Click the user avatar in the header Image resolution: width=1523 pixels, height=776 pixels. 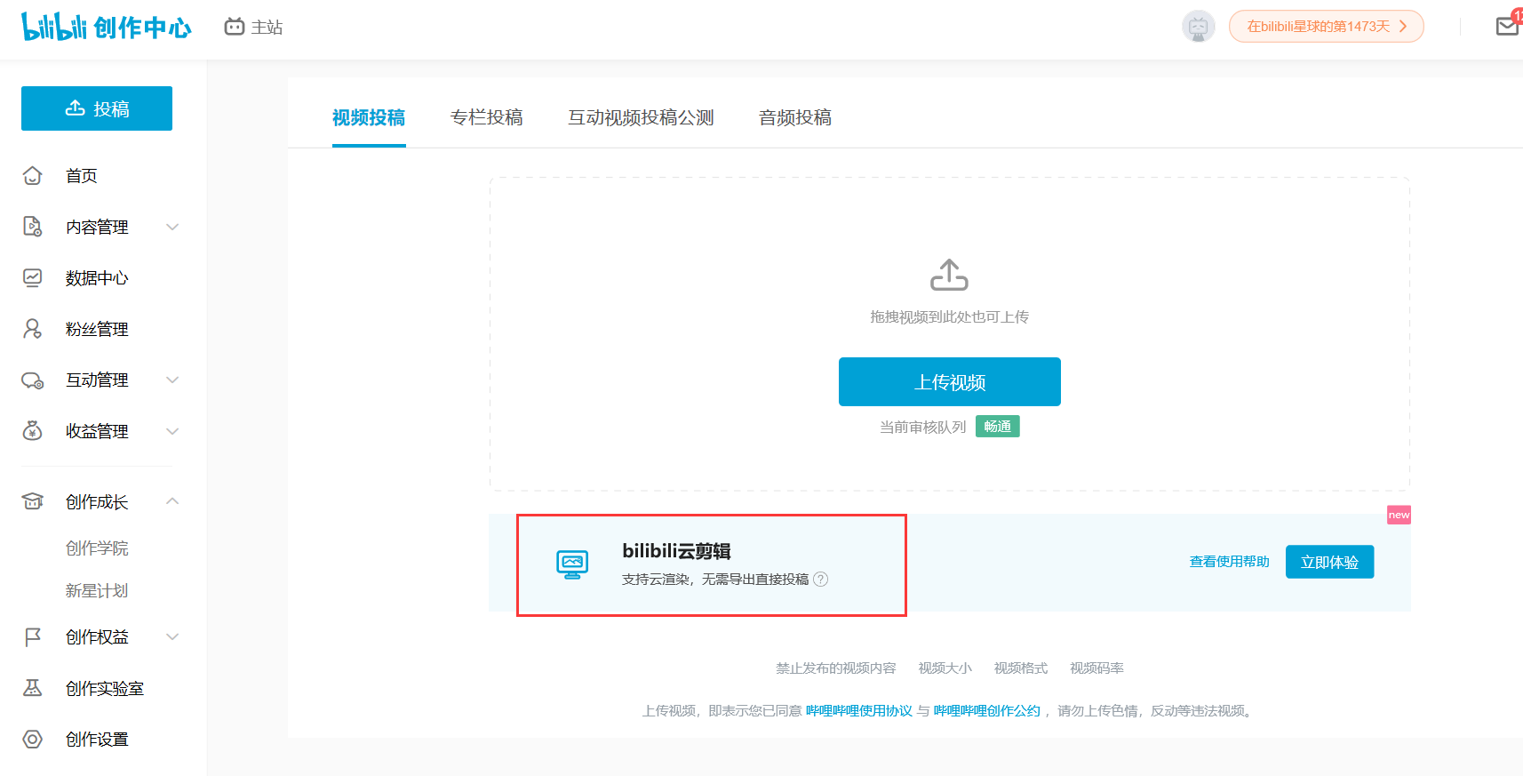pos(1198,27)
